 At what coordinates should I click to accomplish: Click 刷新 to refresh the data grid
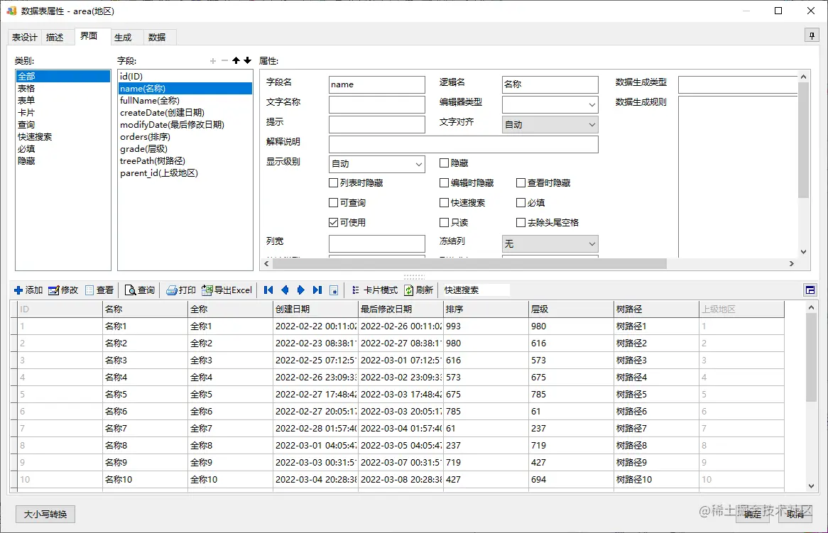419,290
